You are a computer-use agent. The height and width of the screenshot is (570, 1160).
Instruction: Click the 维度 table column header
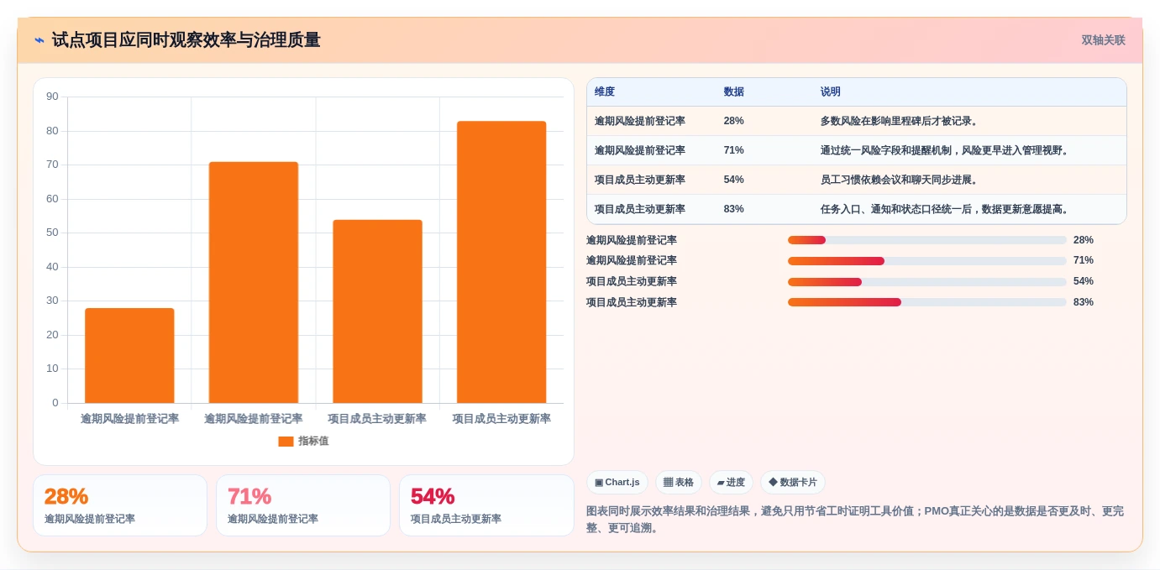pyautogui.click(x=605, y=92)
